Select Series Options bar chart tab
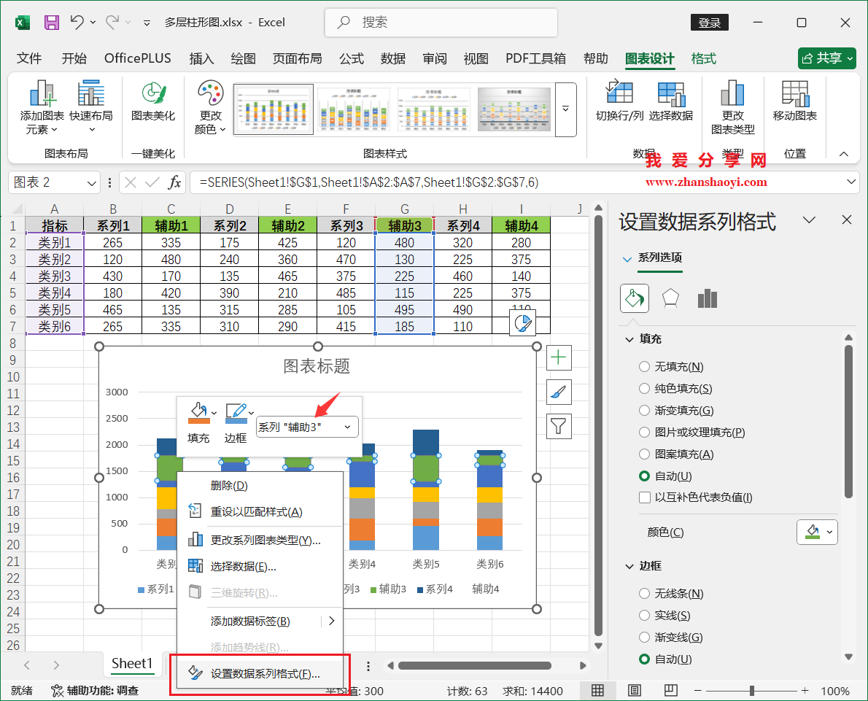The width and height of the screenshot is (868, 701). [708, 298]
